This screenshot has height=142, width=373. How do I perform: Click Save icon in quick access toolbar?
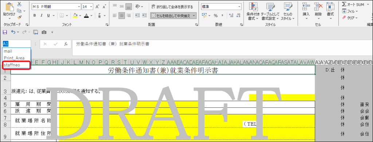5,32
